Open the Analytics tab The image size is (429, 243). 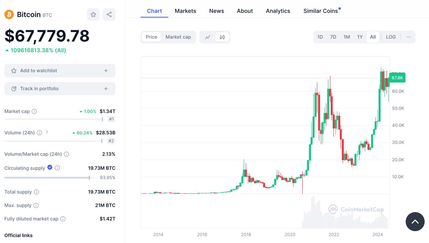coord(278,11)
